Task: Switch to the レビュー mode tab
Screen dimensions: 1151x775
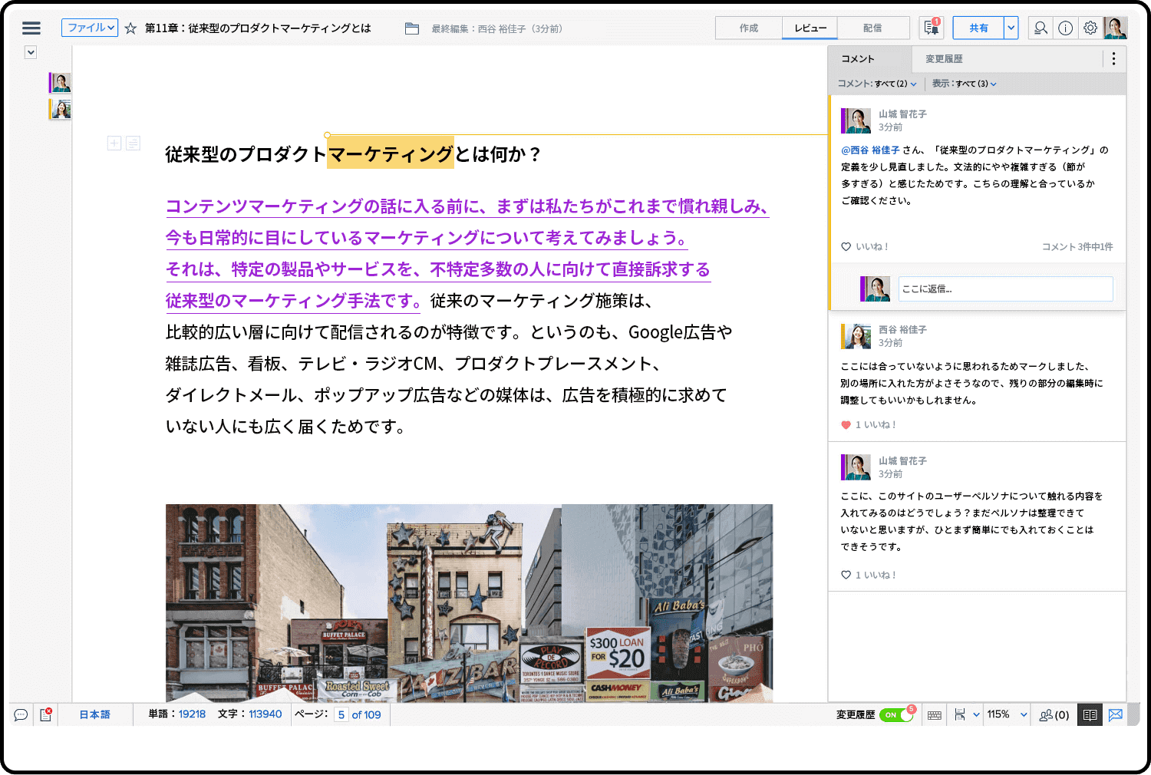Action: pyautogui.click(x=810, y=28)
